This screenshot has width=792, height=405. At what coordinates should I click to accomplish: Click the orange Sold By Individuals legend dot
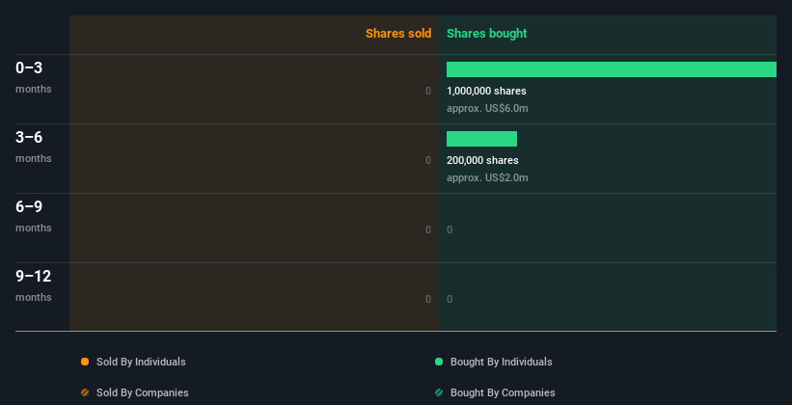tap(85, 362)
